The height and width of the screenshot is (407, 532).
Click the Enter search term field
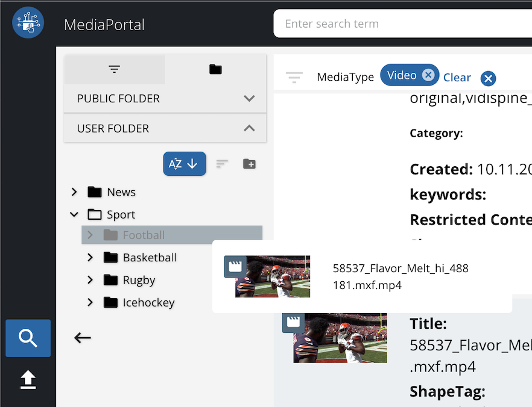click(398, 24)
